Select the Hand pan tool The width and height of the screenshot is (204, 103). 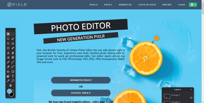click(x=10, y=85)
